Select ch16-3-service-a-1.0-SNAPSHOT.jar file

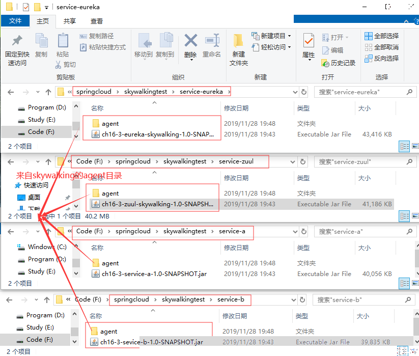[149, 273]
